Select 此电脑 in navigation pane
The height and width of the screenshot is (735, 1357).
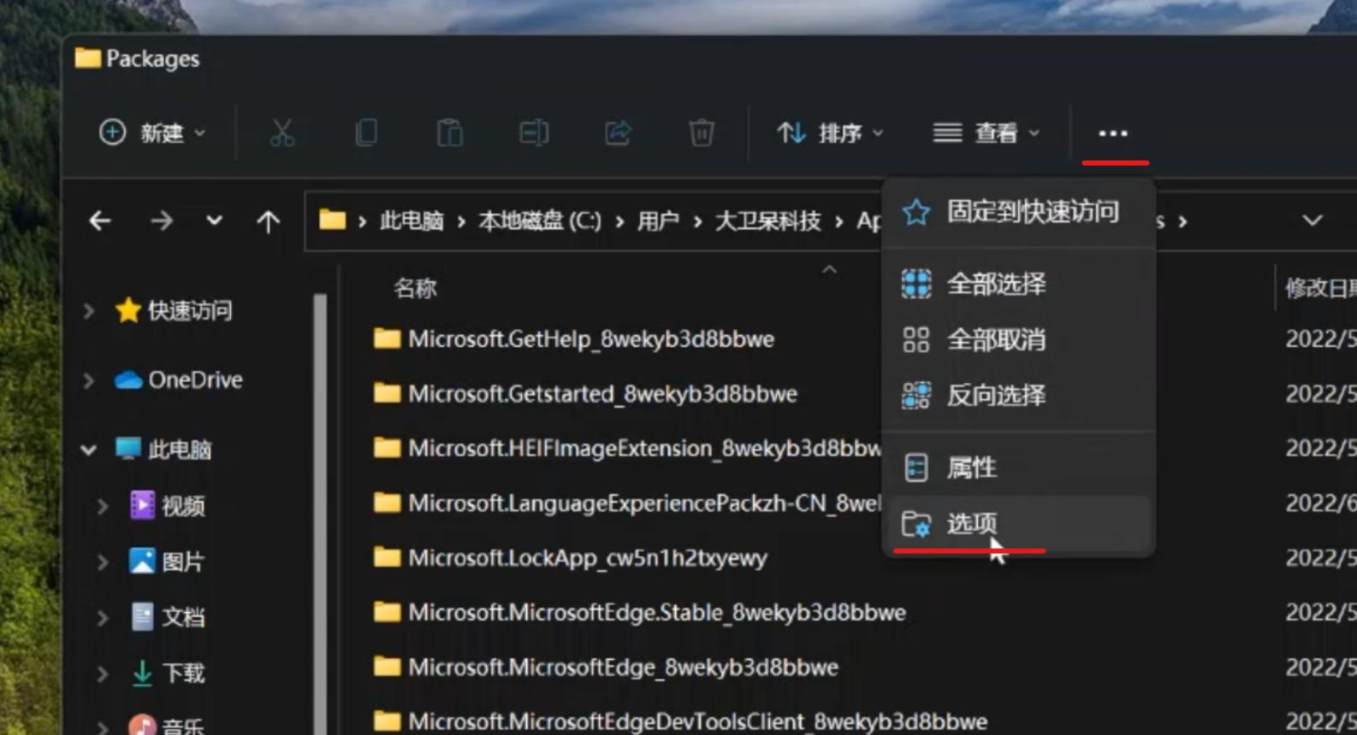click(x=163, y=450)
